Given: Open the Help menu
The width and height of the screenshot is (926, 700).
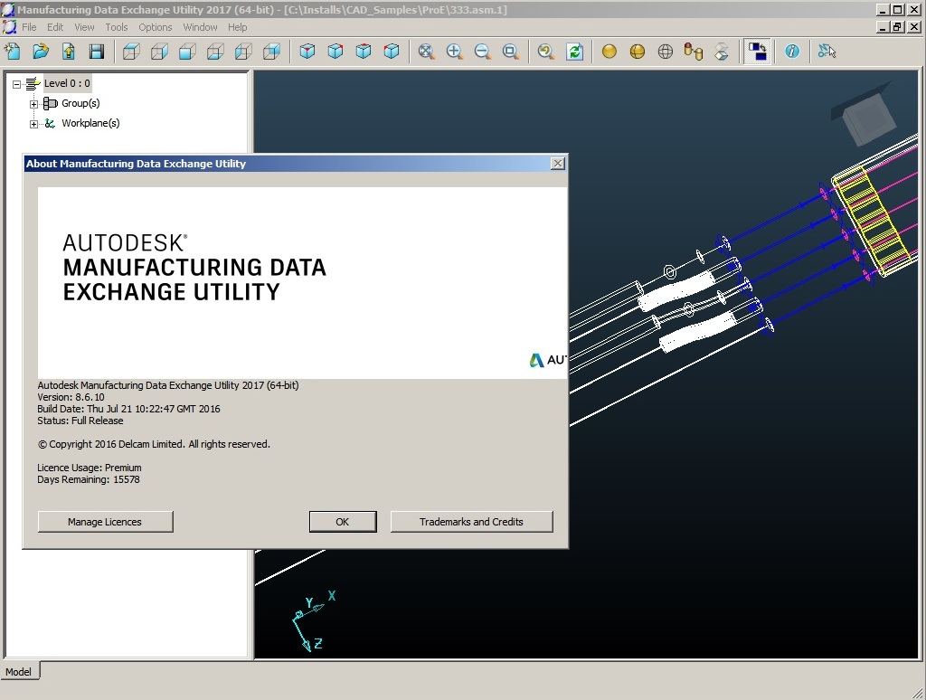Looking at the screenshot, I should [238, 27].
